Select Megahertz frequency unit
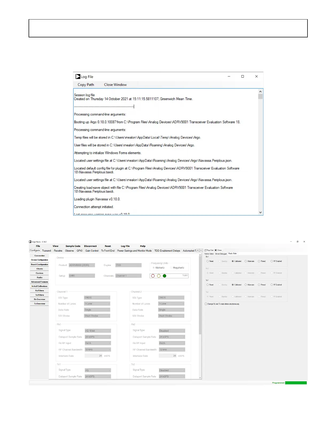 pyautogui.click(x=171, y=268)
